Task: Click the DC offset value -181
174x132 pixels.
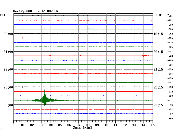Action: [x=170, y=83]
